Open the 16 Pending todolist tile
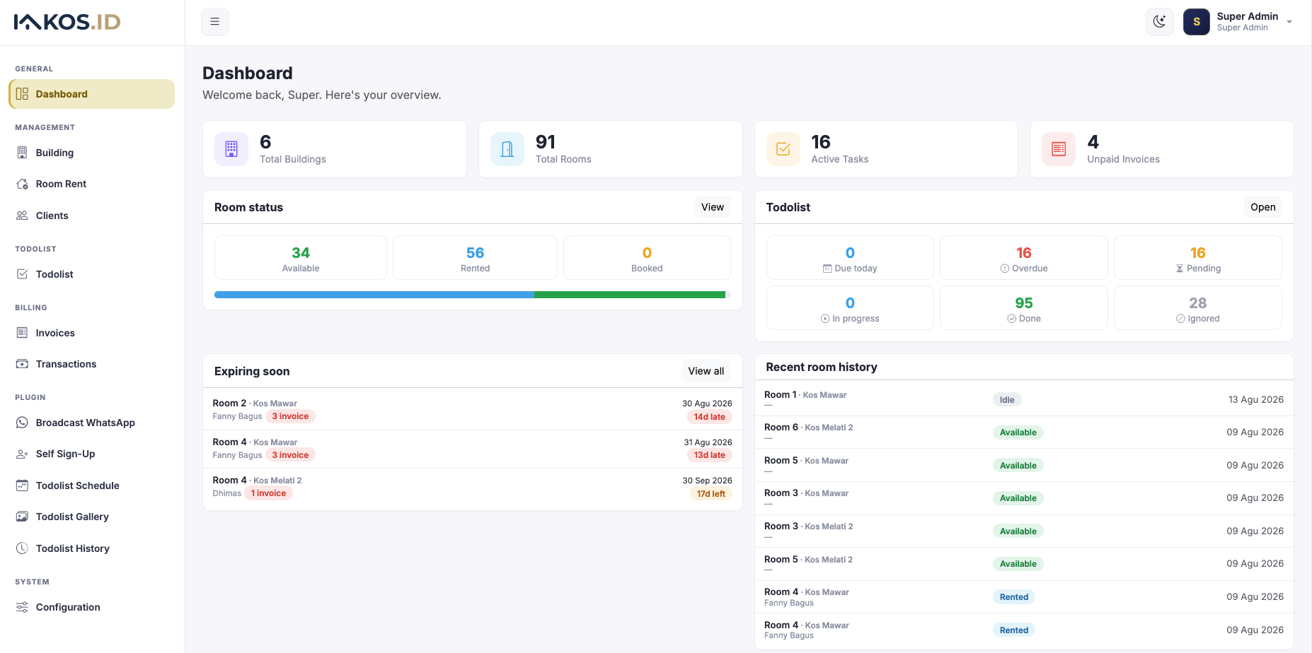1312x653 pixels. 1198,258
